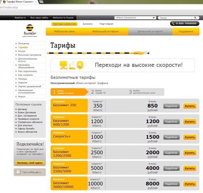Buy the Безлимит 1200/2500 tariff
Viewport: 203px width, 193px height.
190,153
